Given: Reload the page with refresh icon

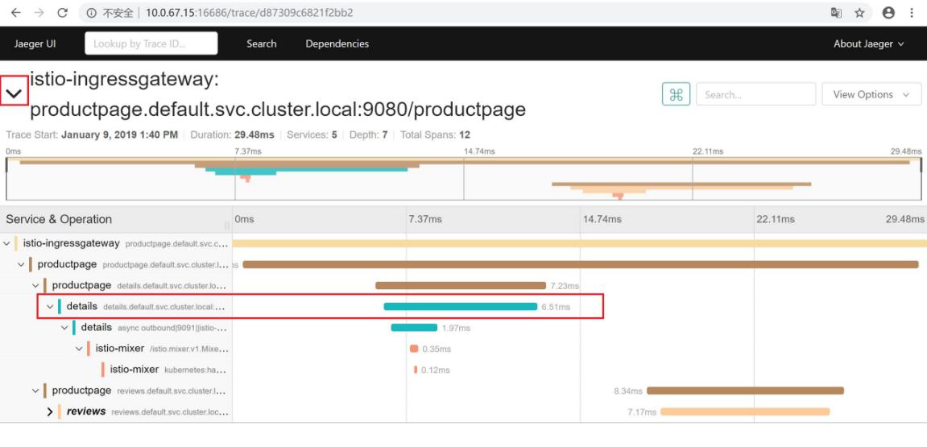Looking at the screenshot, I should (63, 13).
